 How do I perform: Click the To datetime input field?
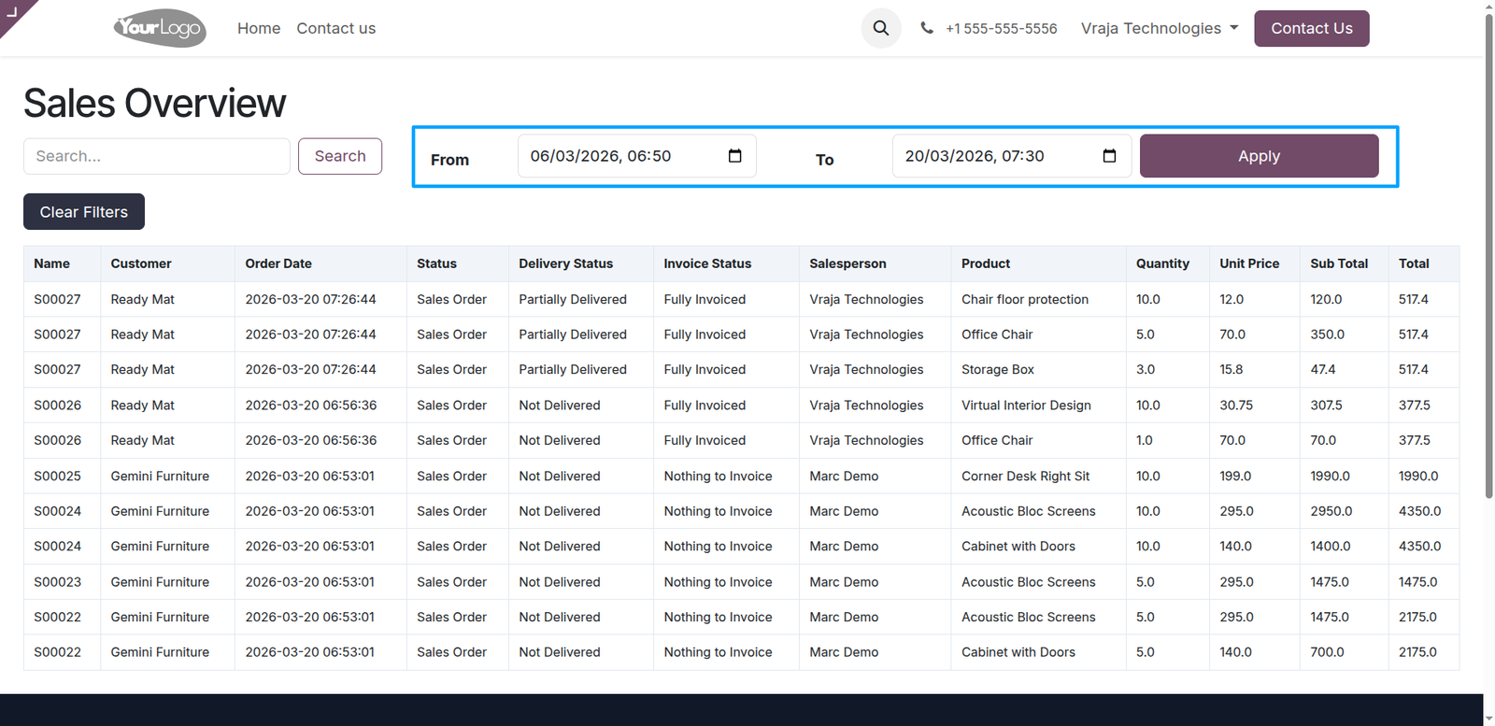(x=1012, y=156)
